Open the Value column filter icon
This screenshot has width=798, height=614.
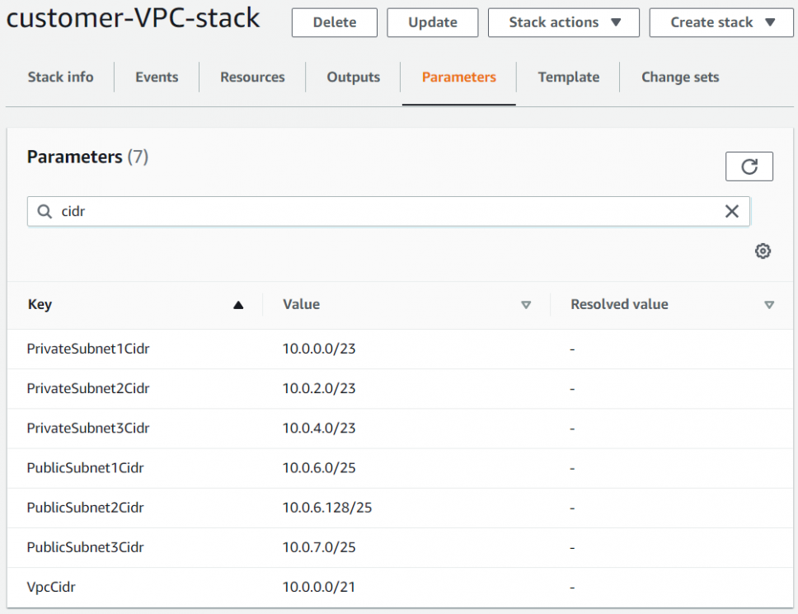point(526,304)
